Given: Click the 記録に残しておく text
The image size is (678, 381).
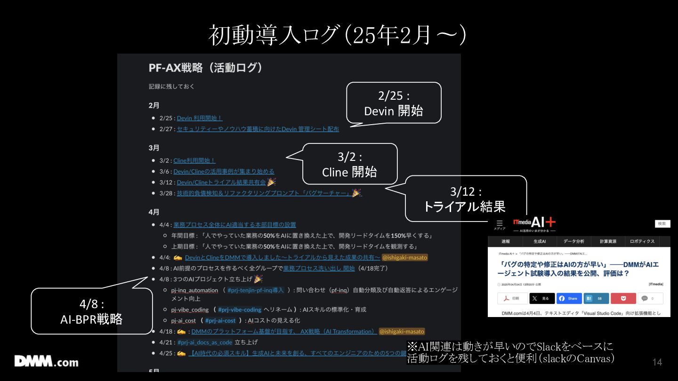Looking at the screenshot, I should [172, 87].
